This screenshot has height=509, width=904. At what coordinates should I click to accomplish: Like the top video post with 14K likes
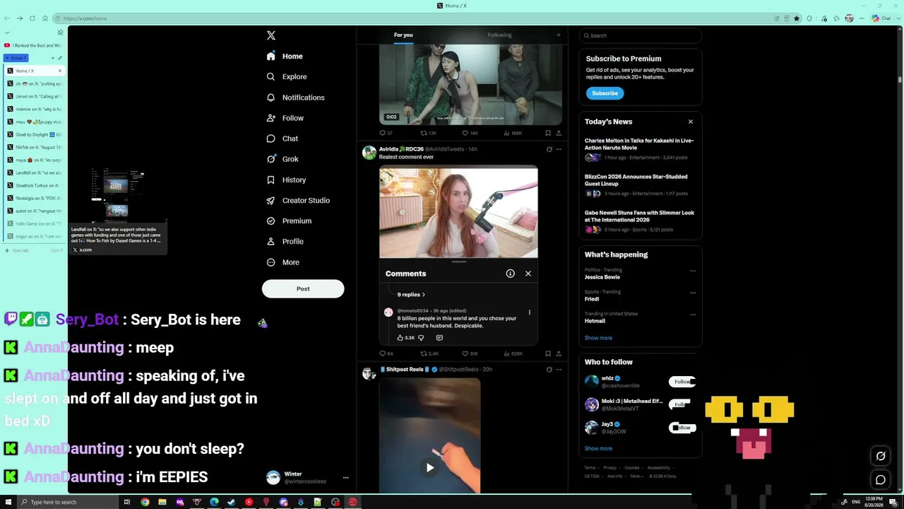tap(470, 133)
